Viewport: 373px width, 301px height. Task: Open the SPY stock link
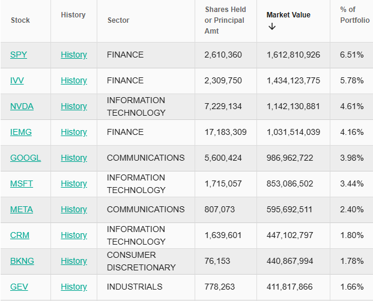[19, 55]
